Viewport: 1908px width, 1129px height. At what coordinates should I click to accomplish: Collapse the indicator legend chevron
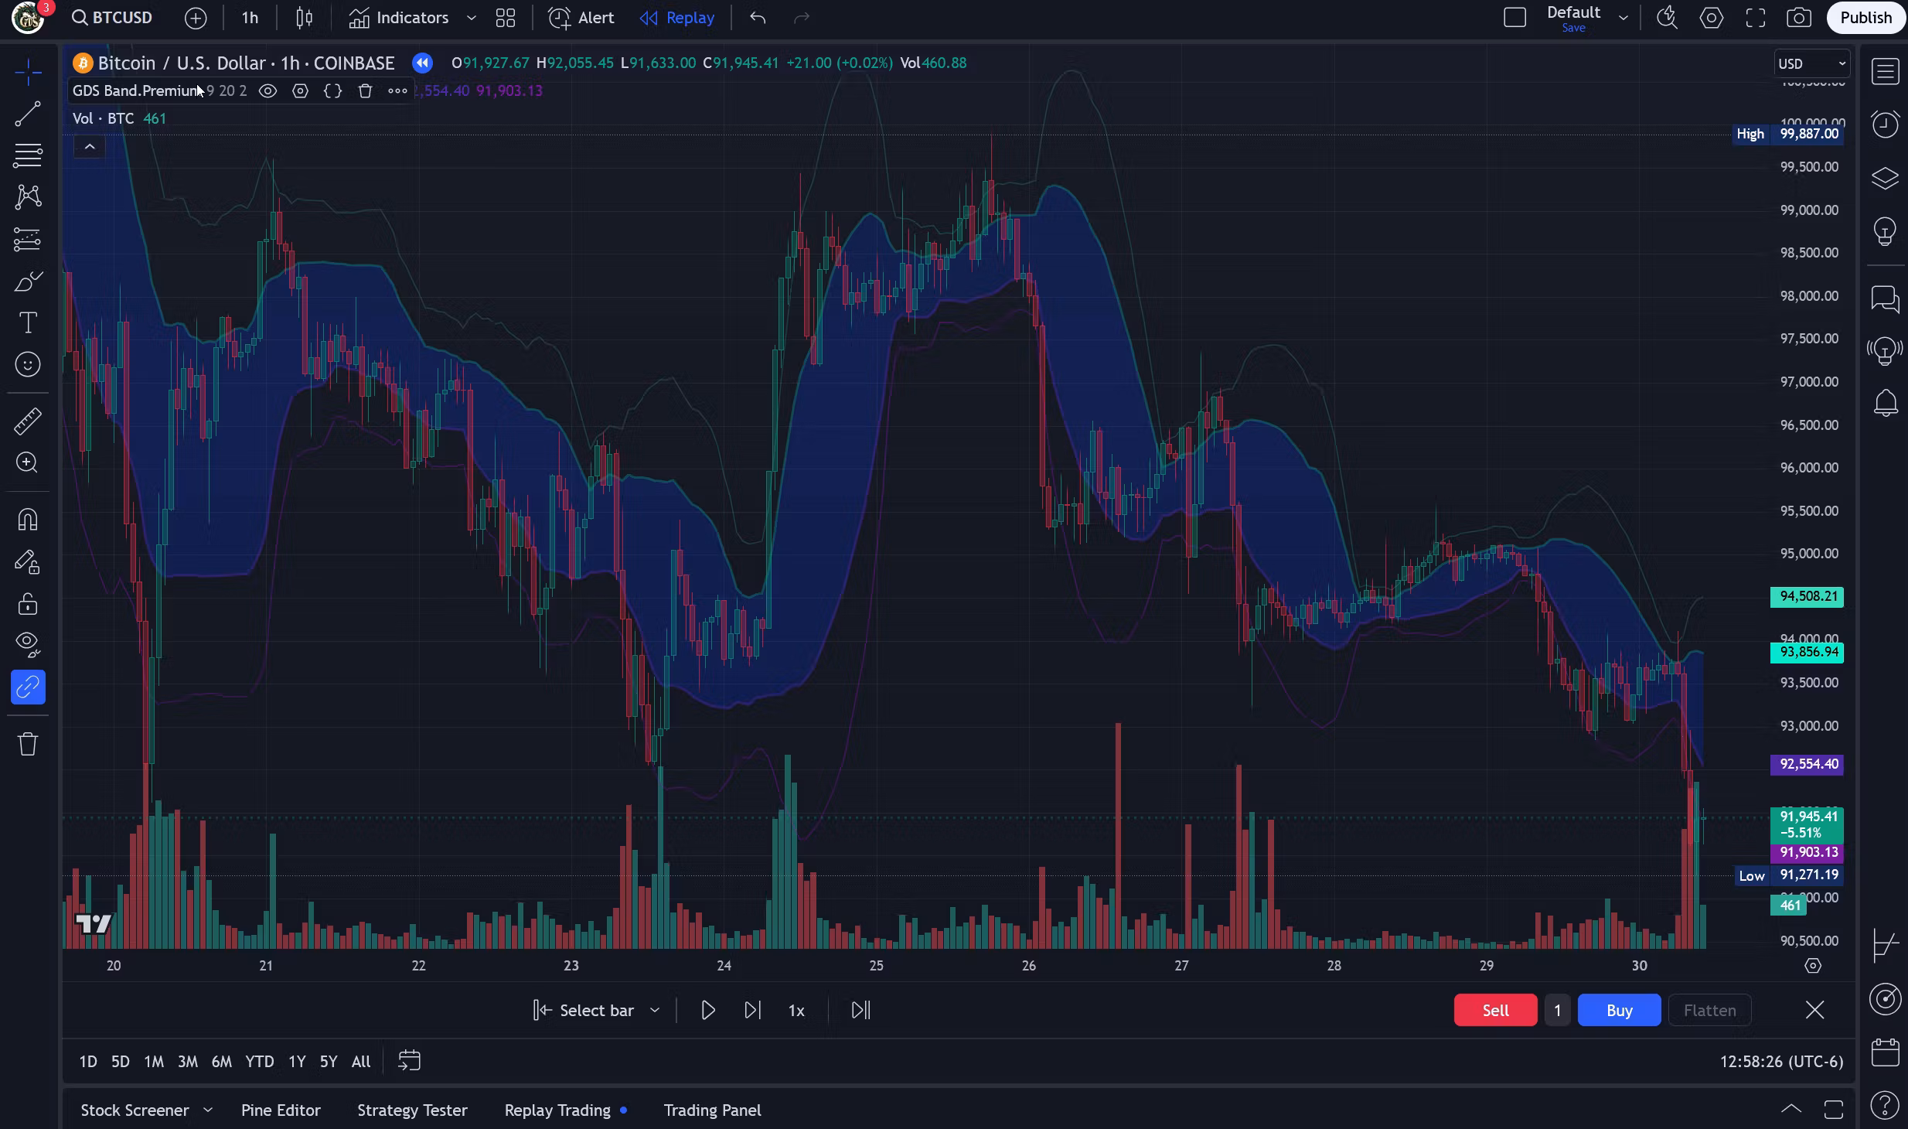click(90, 147)
